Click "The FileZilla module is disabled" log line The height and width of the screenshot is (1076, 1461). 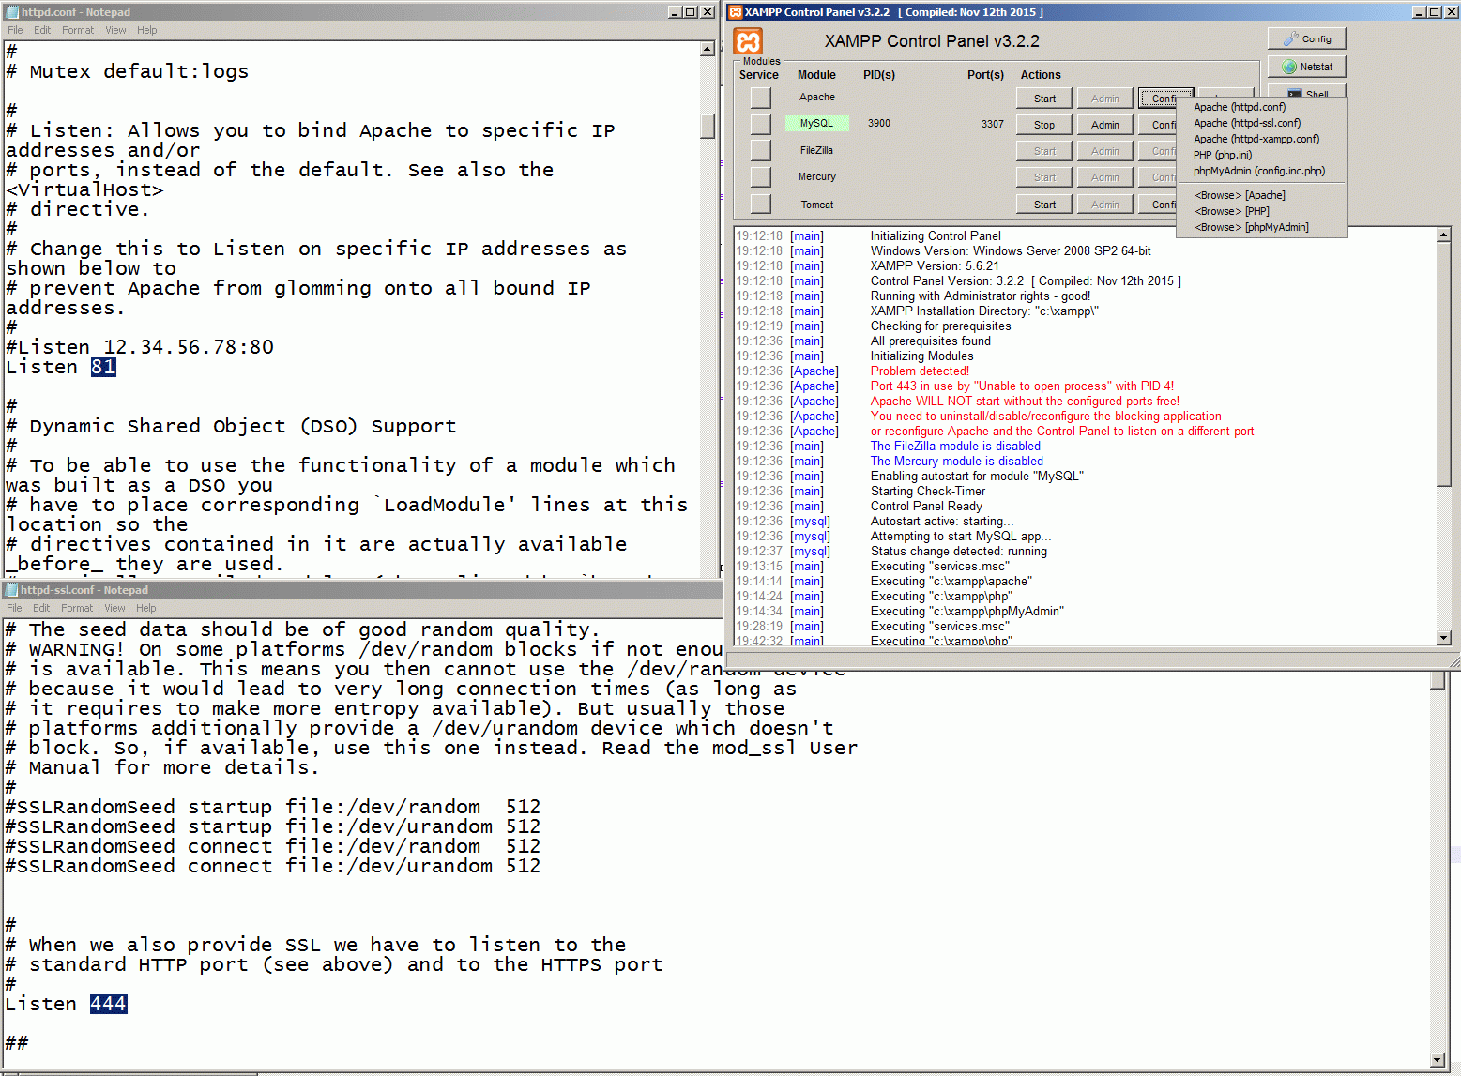(955, 447)
